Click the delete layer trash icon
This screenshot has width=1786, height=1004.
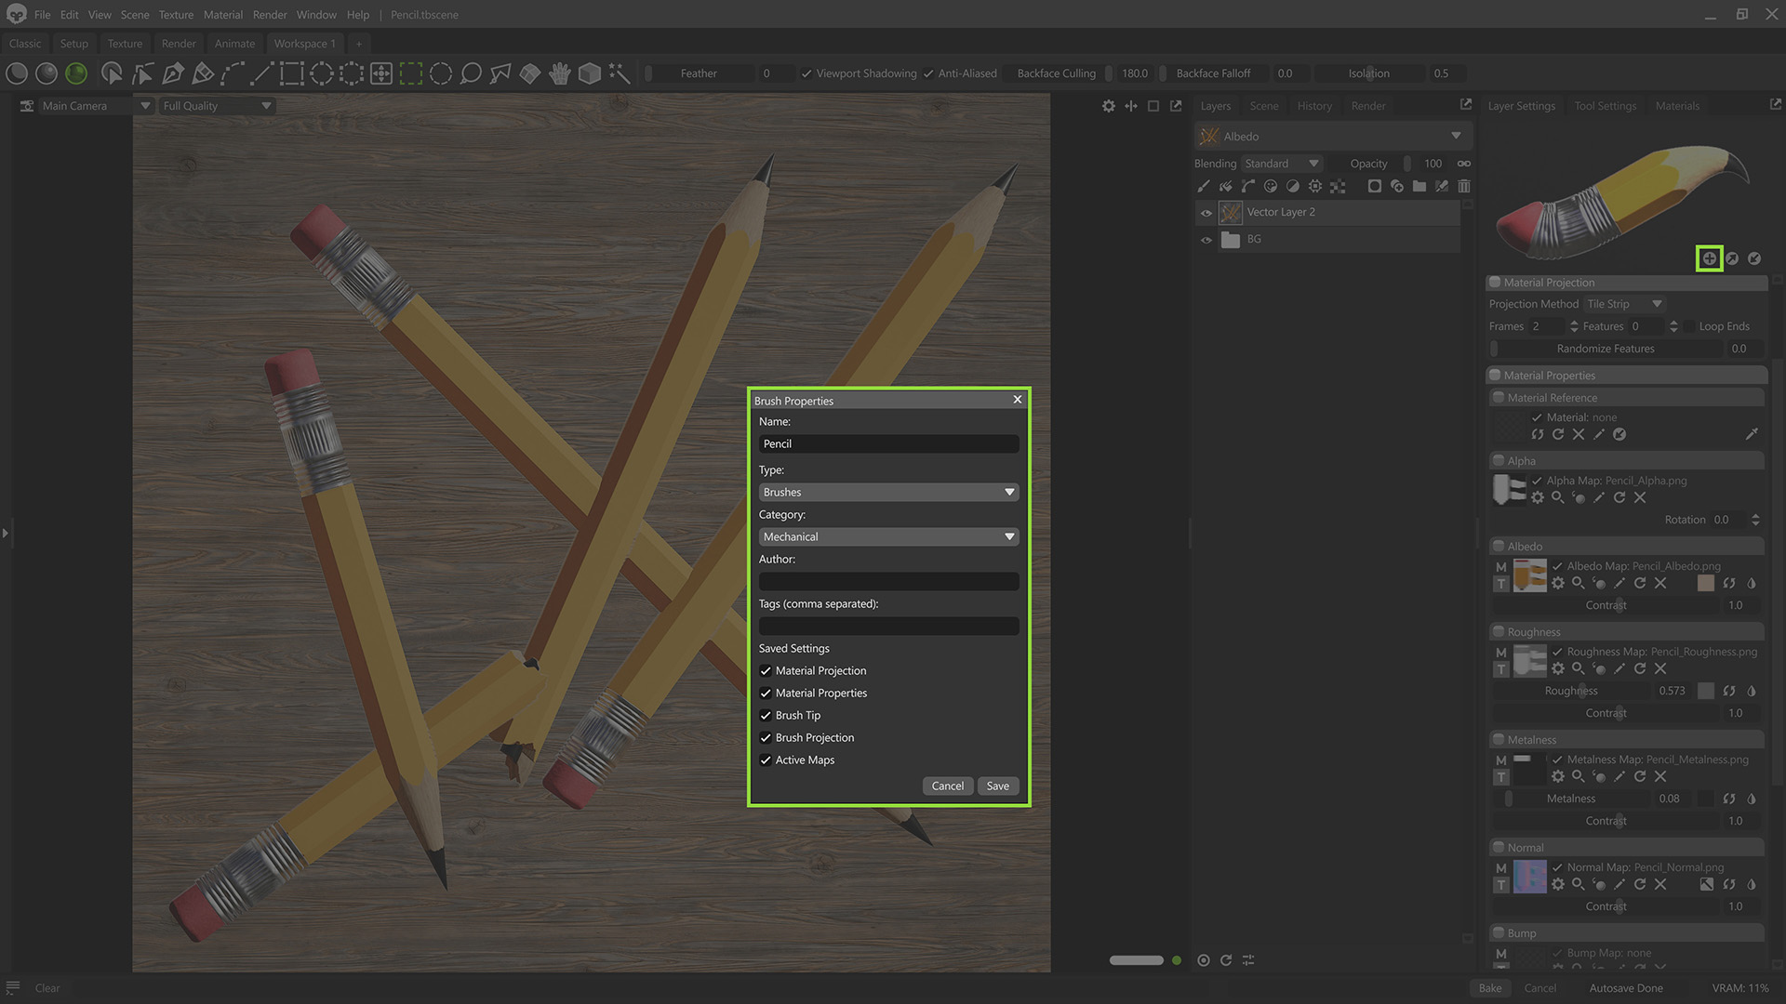point(1464,187)
